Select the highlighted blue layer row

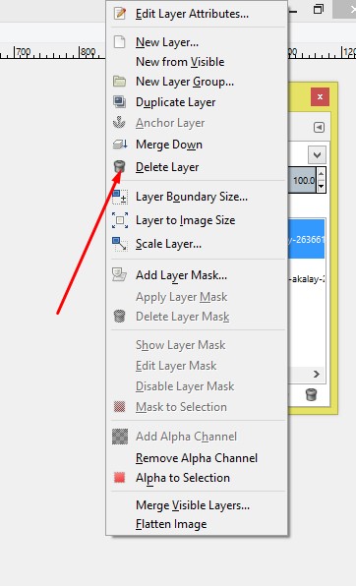(306, 239)
